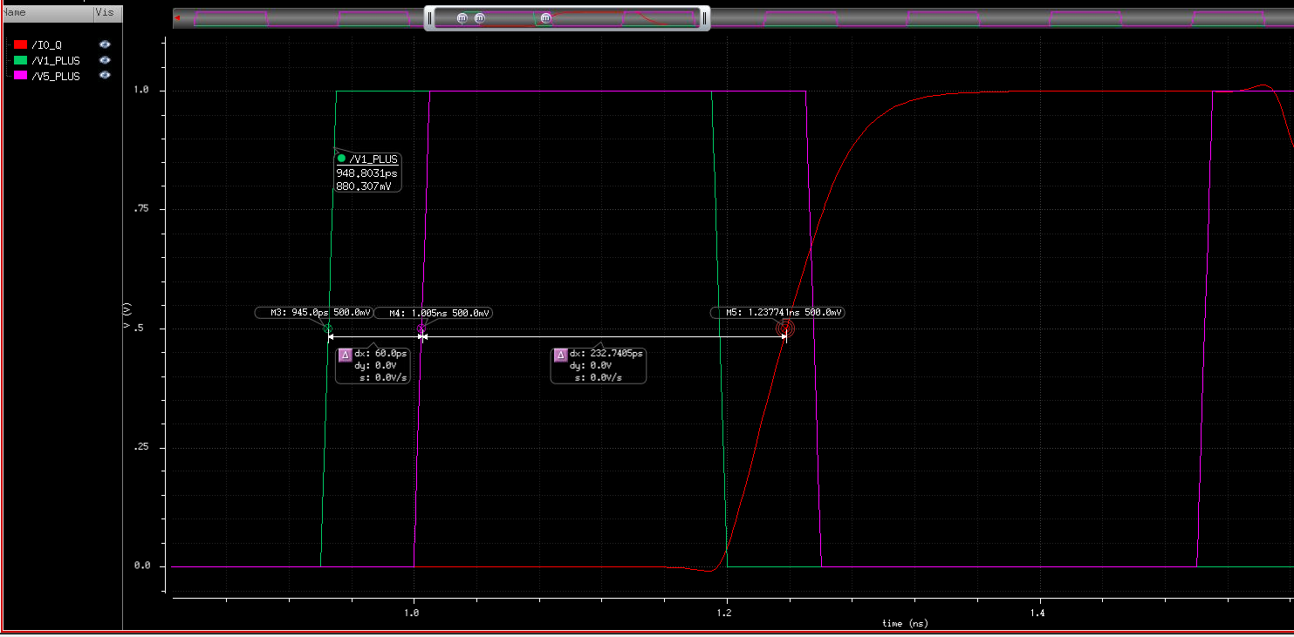Viewport: 1294px width, 637px height.
Task: Click the red circular M5 marker point
Action: [785, 329]
